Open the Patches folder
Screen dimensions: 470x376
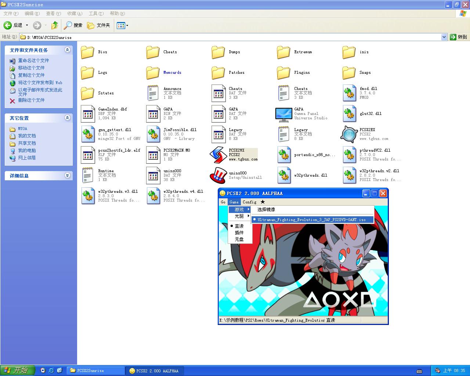(x=218, y=73)
